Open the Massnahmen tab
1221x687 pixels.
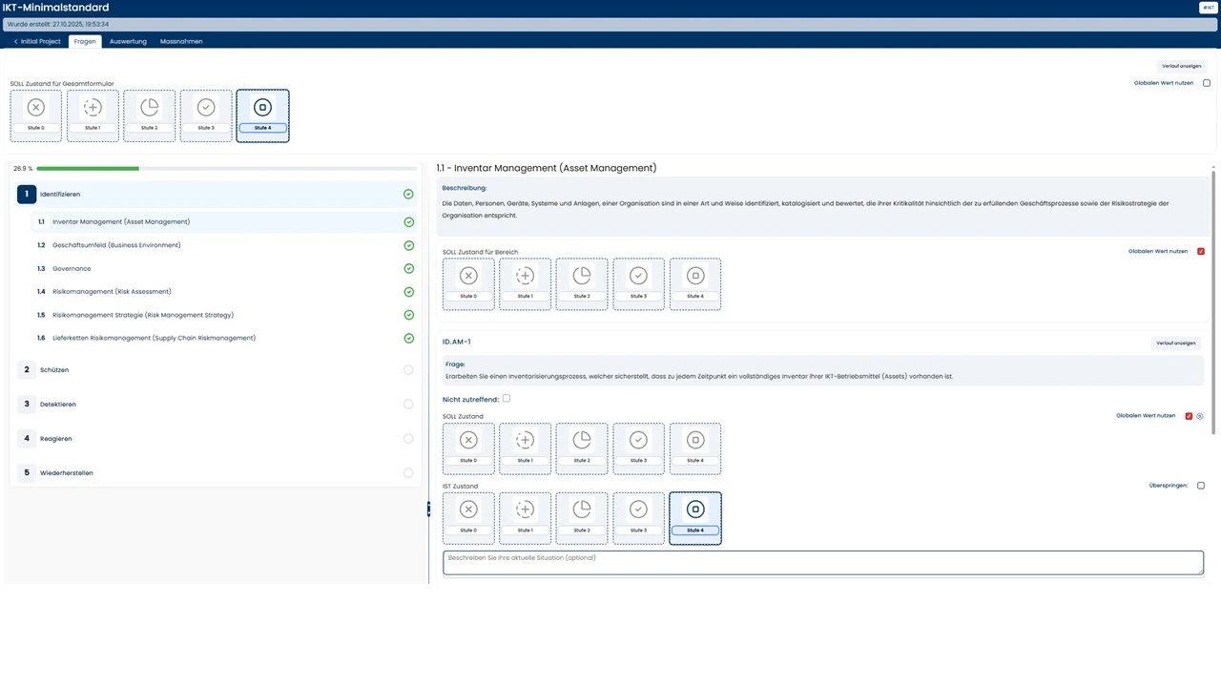point(181,42)
